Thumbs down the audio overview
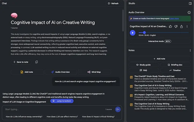 [176, 26]
